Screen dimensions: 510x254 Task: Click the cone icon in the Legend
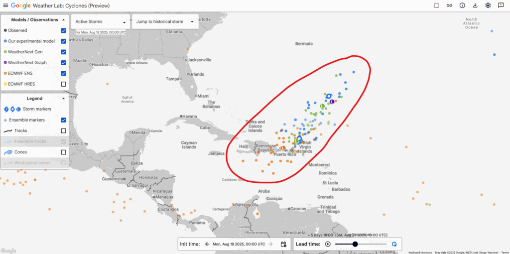[8, 152]
